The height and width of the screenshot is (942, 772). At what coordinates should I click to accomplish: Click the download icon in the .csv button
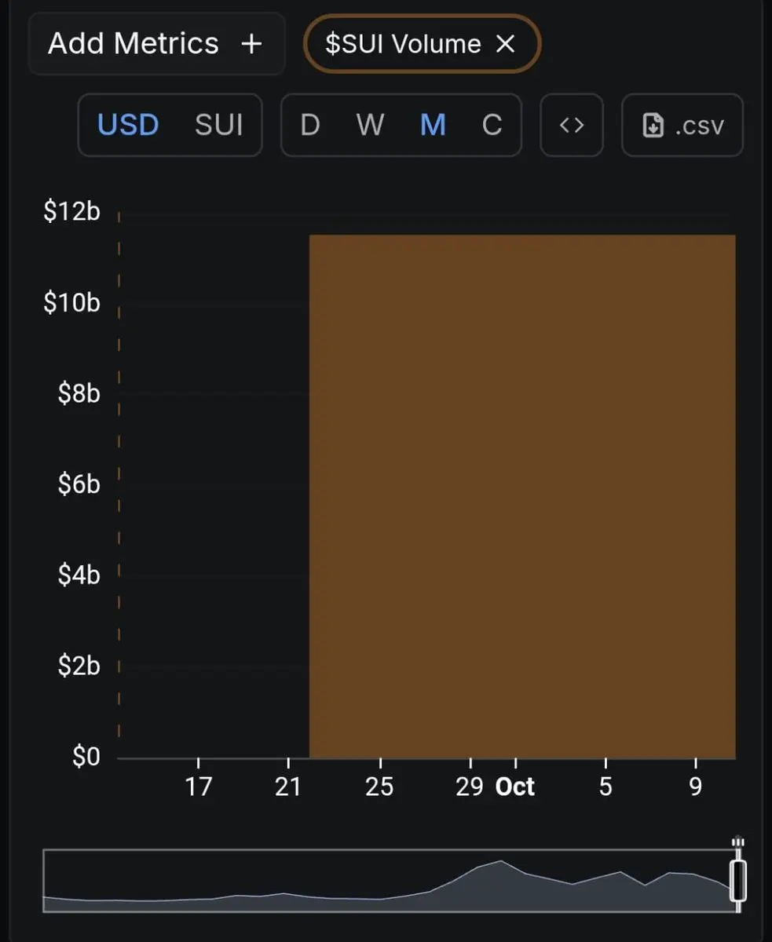[653, 126]
